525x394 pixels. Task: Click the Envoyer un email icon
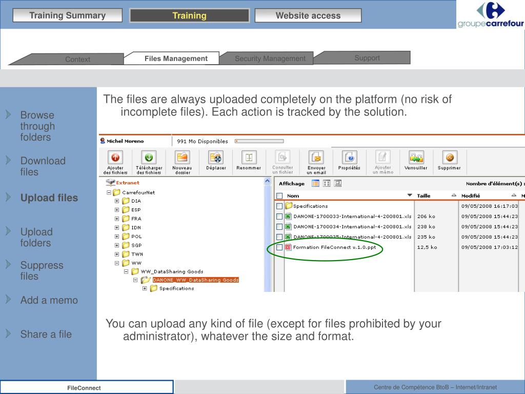(316, 157)
